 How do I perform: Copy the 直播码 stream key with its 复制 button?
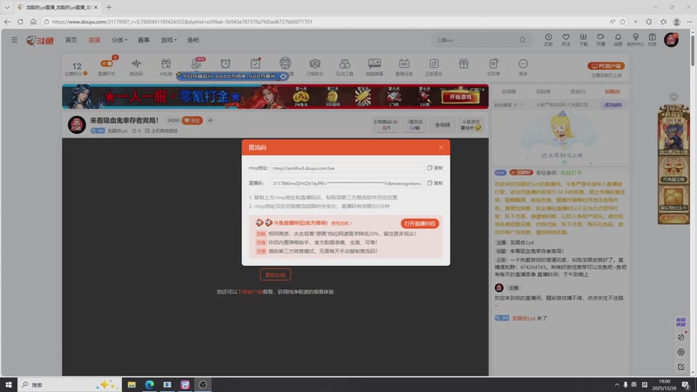tap(435, 183)
